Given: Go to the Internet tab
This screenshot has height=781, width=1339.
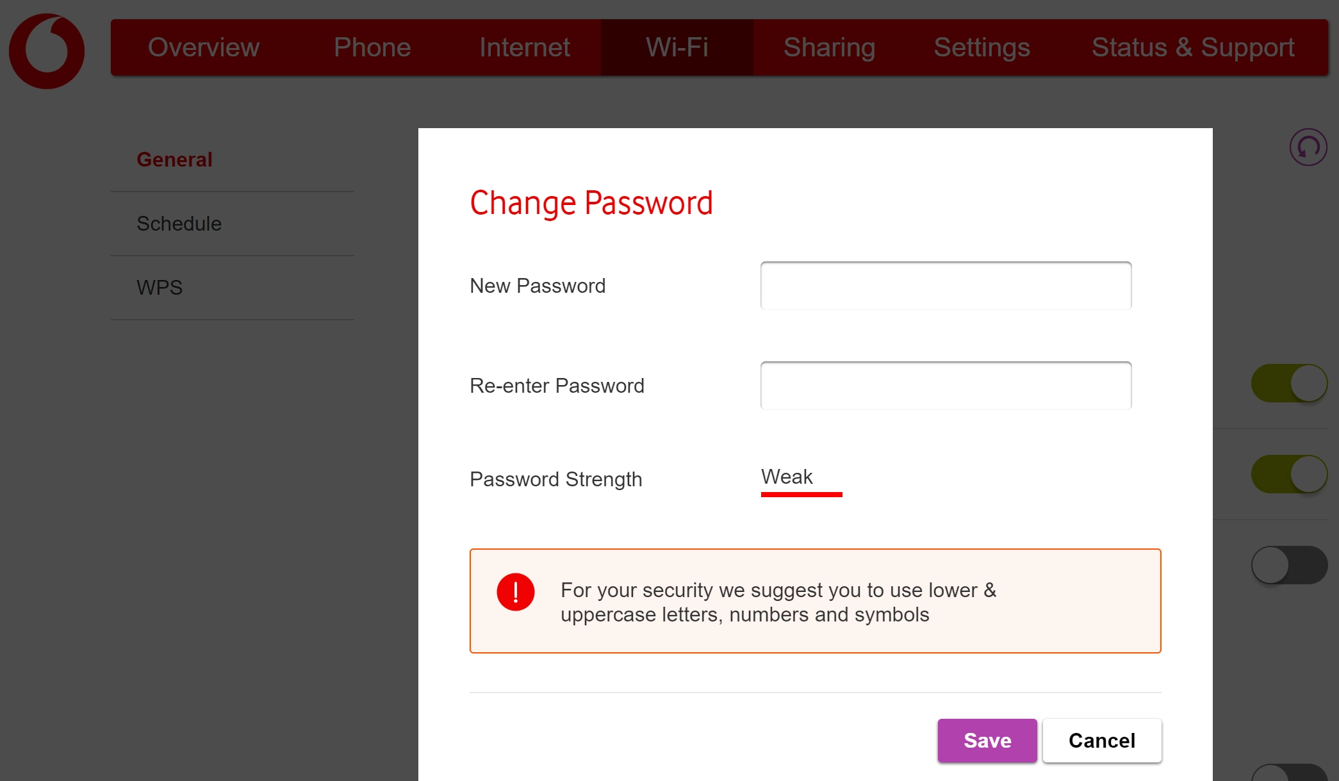Looking at the screenshot, I should tap(525, 47).
